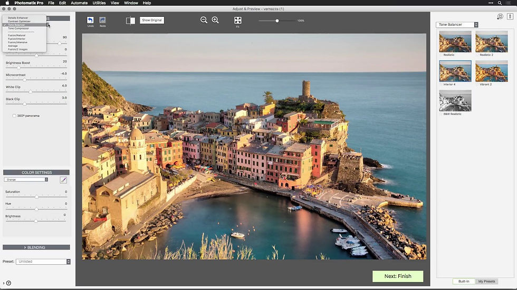Open the Apple menu
The image size is (517, 290).
[7, 3]
